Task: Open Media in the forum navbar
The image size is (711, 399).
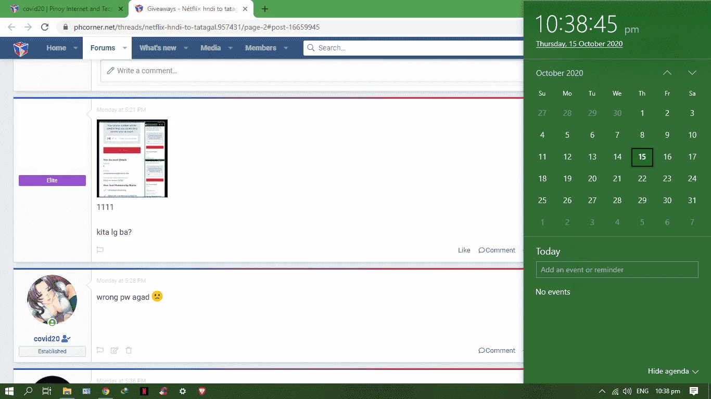Action: [x=211, y=48]
